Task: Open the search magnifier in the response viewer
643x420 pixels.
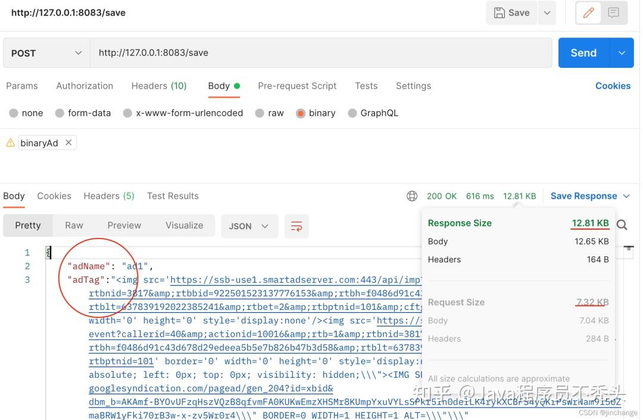Action: click(x=622, y=225)
